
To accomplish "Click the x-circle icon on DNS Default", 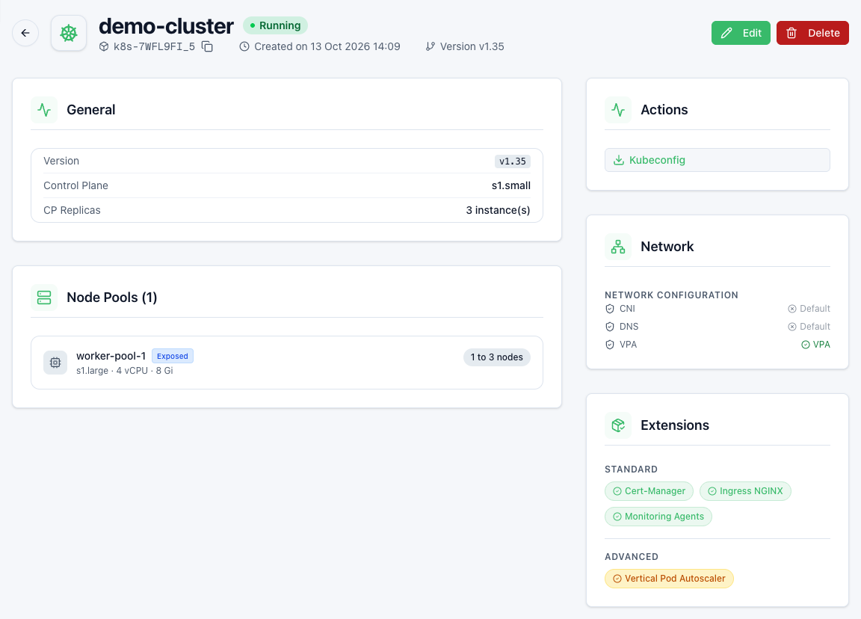I will [x=791, y=327].
